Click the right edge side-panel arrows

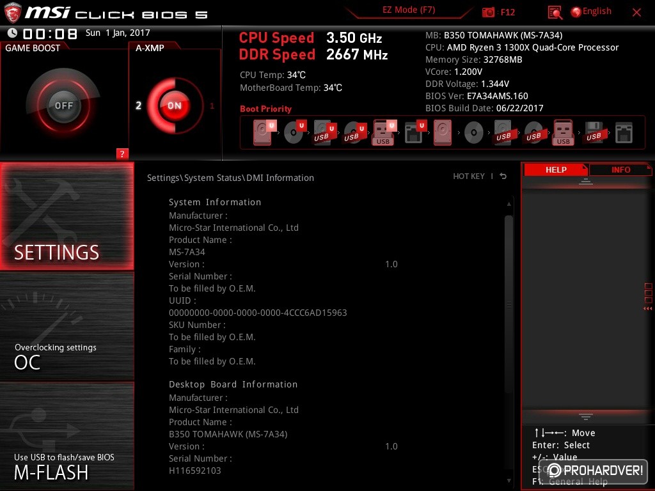(x=648, y=309)
